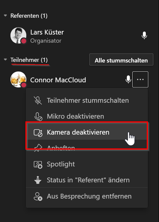Viewport: 159px width, 222px height.
Task: Click the remove-person icon at the menu bottom
Action: (38, 196)
